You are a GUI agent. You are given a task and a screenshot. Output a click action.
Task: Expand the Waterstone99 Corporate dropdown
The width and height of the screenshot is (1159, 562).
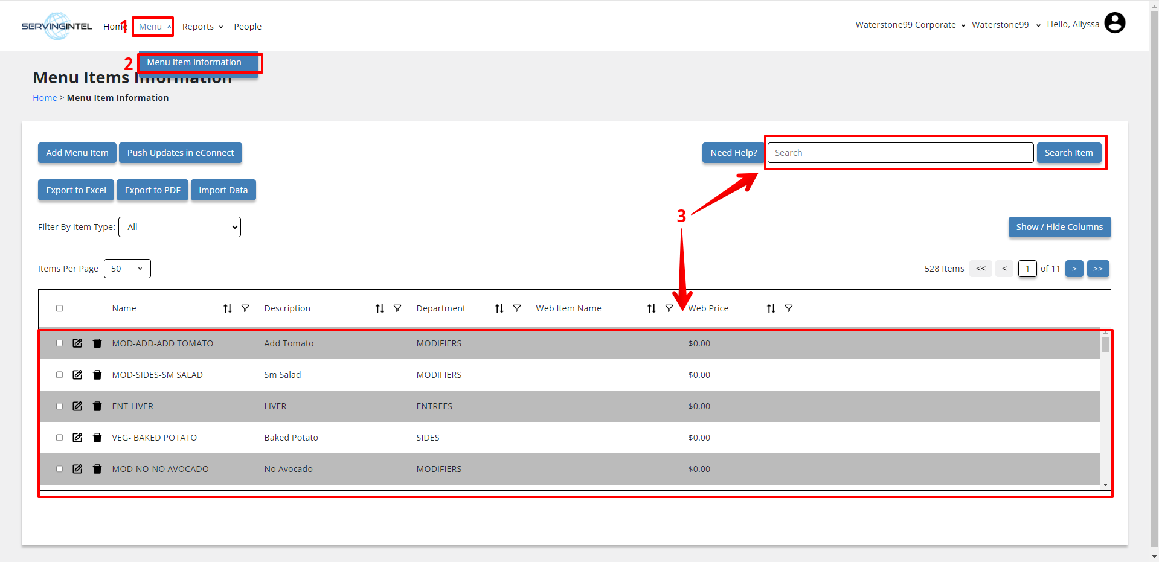click(910, 25)
